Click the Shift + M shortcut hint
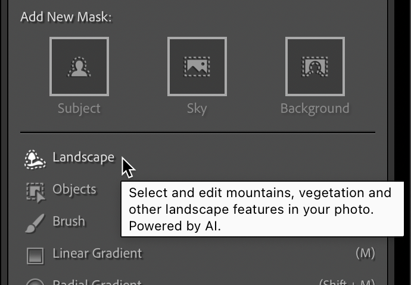This screenshot has height=285, width=411. coord(347,282)
